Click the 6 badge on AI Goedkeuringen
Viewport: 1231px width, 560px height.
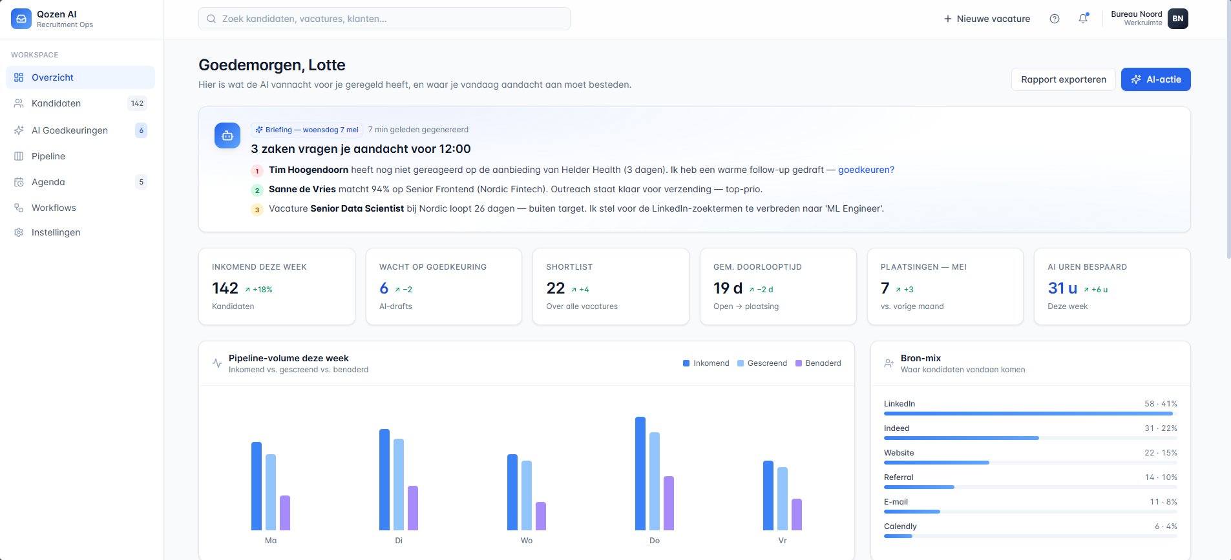pyautogui.click(x=142, y=130)
